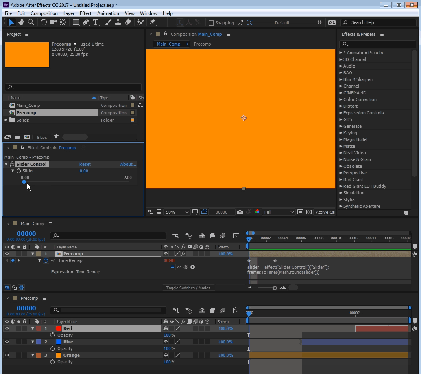Click Toggle Switches / Modes button
The height and width of the screenshot is (374, 421).
(188, 288)
